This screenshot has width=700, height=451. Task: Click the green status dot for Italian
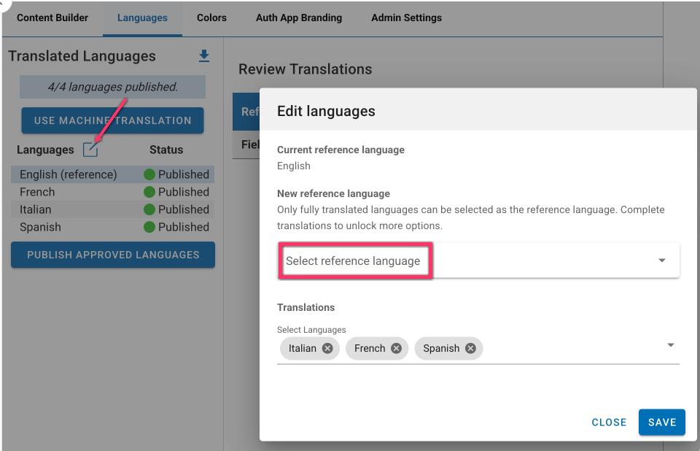[x=149, y=209]
